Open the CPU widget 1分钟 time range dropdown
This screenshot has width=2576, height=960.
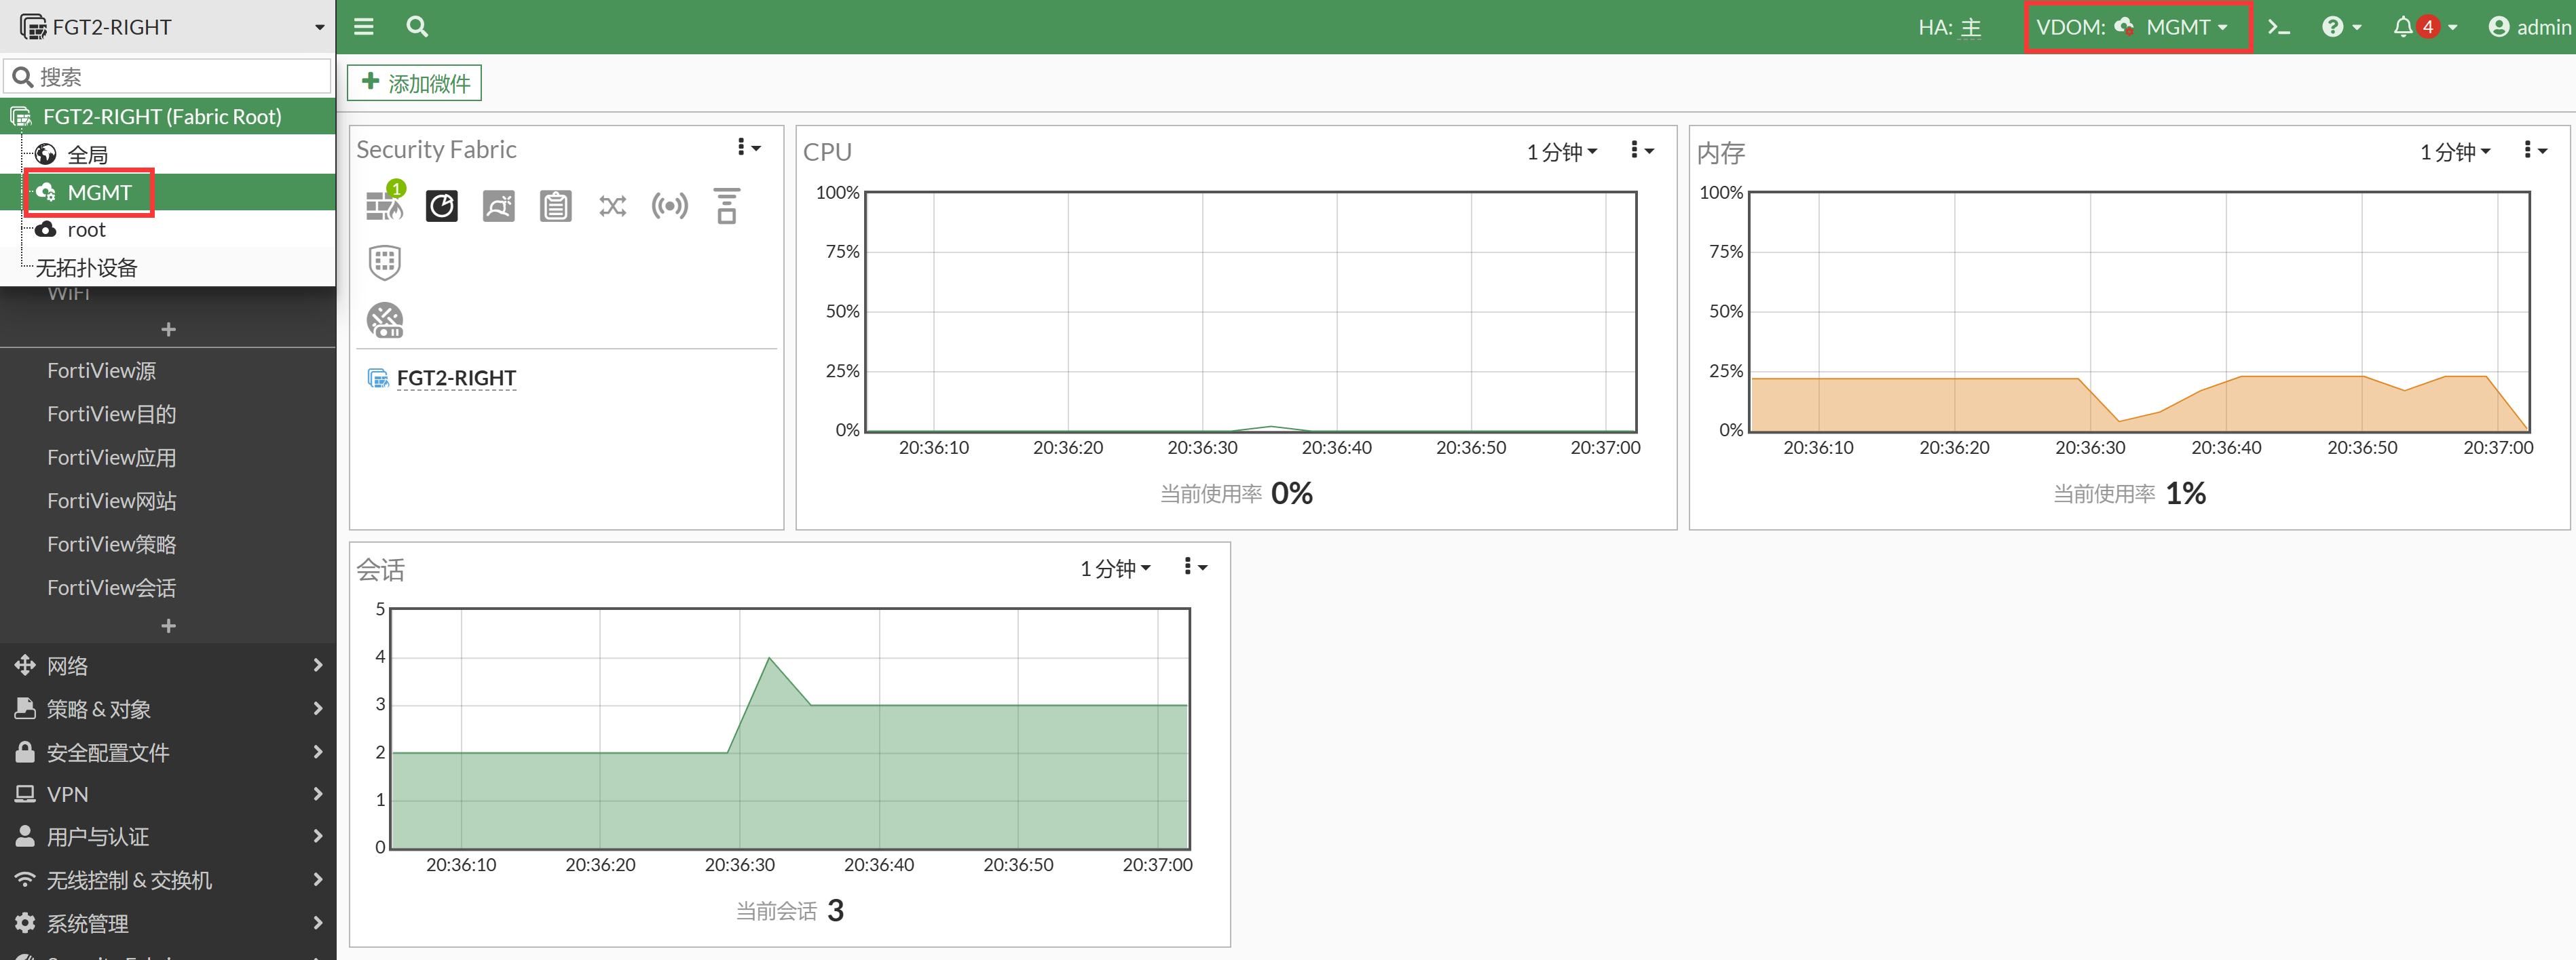1561,152
